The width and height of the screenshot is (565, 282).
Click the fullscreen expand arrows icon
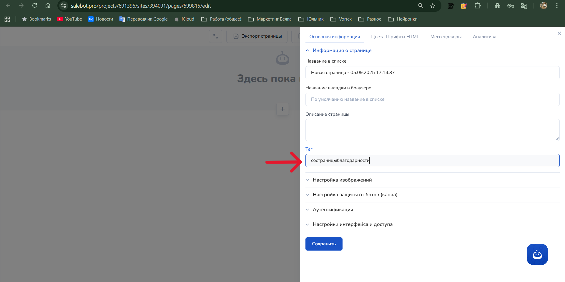pos(215,36)
